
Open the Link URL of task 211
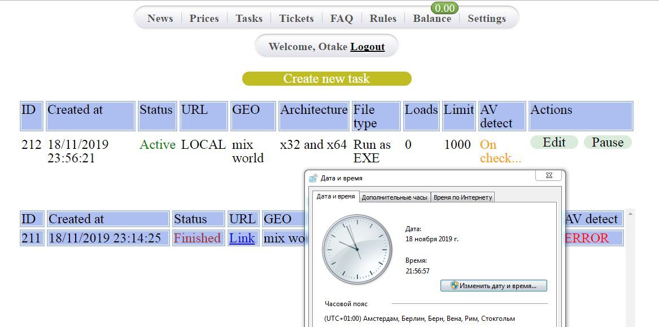point(242,238)
